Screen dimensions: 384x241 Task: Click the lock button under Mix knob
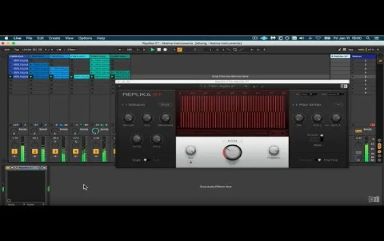(190, 162)
